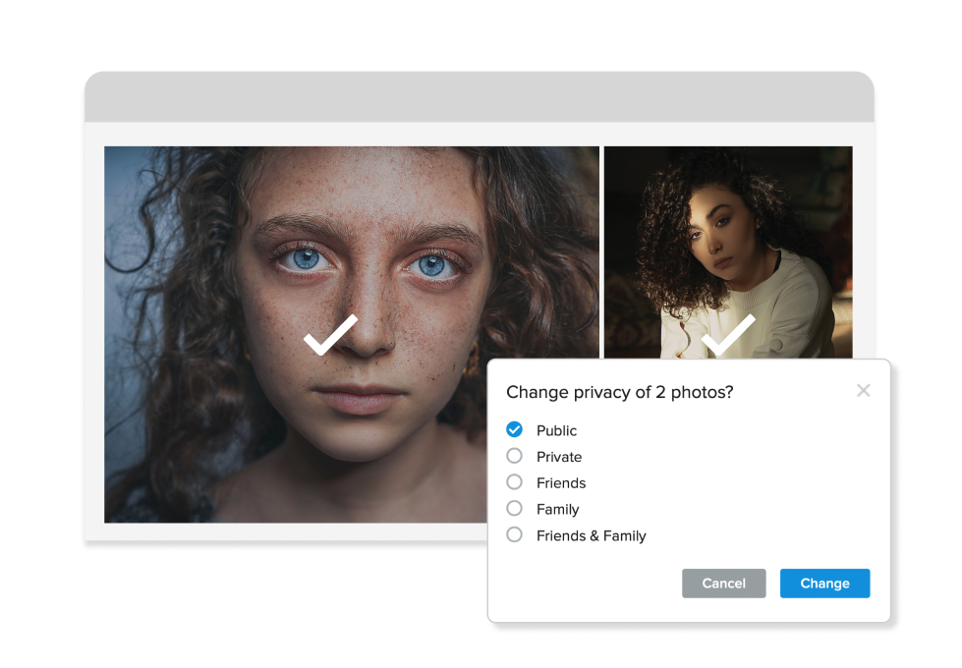Click the gray window header bar

point(479,97)
